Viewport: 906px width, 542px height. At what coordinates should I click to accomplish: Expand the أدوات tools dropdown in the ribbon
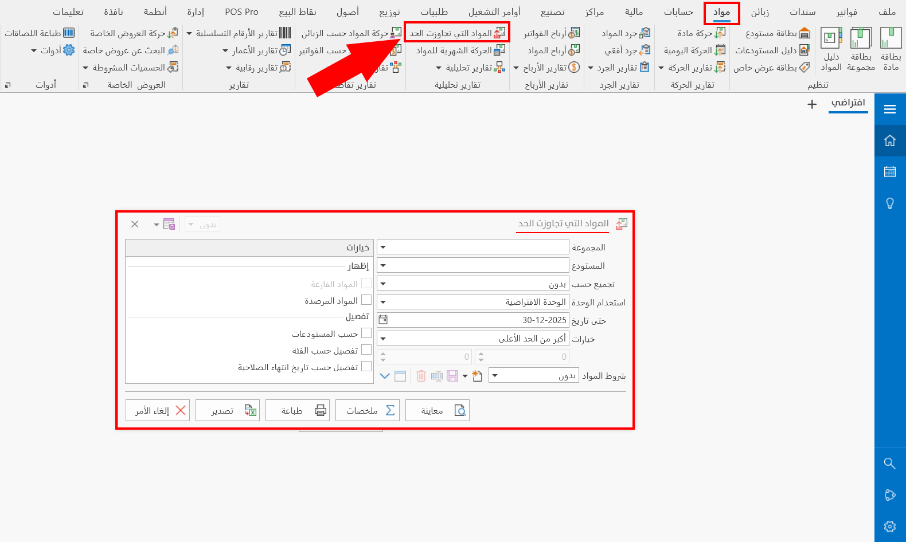[34, 50]
